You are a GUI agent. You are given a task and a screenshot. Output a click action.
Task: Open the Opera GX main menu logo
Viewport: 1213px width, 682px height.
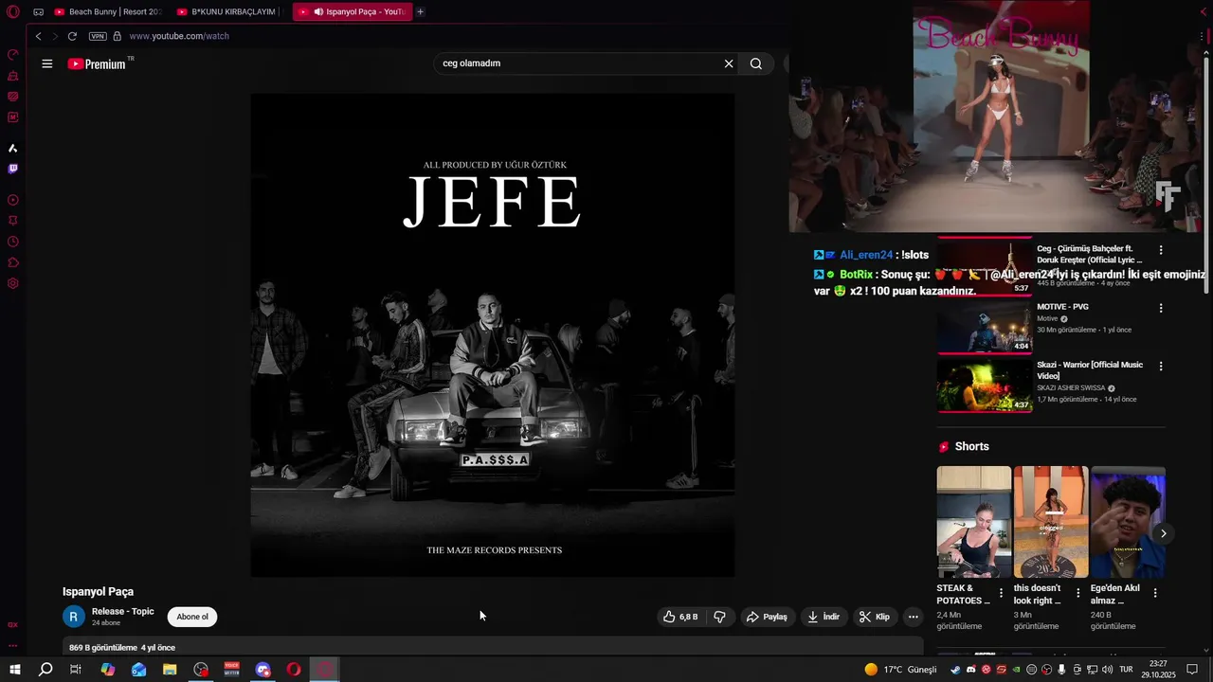pos(13,12)
